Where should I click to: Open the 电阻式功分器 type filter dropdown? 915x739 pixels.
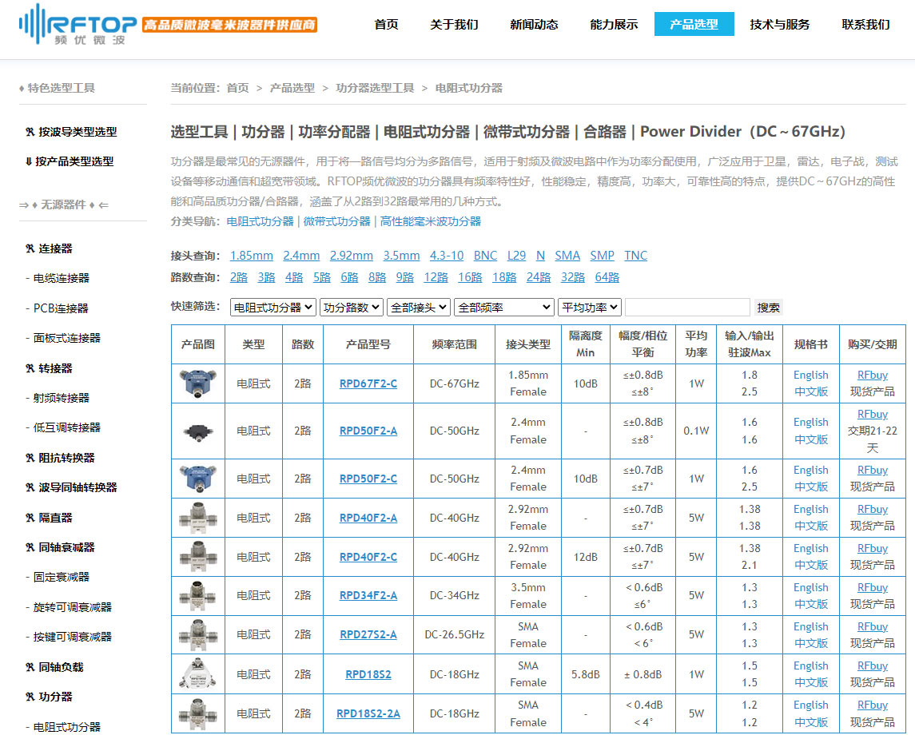[x=273, y=308]
